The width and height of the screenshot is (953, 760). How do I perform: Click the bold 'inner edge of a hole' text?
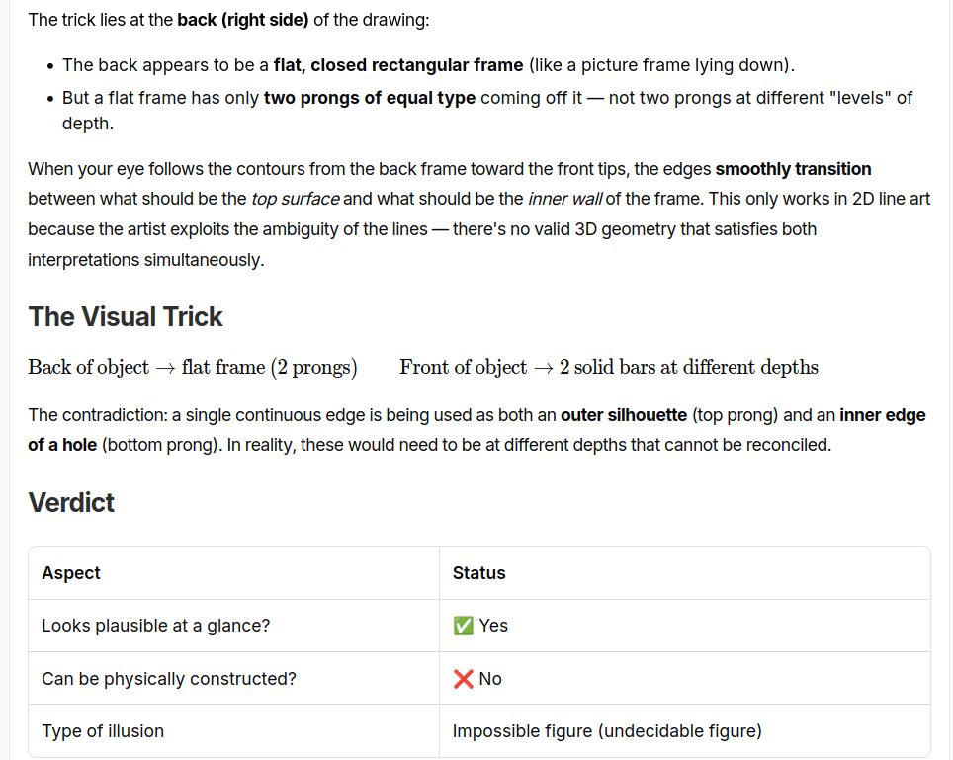tap(476, 430)
